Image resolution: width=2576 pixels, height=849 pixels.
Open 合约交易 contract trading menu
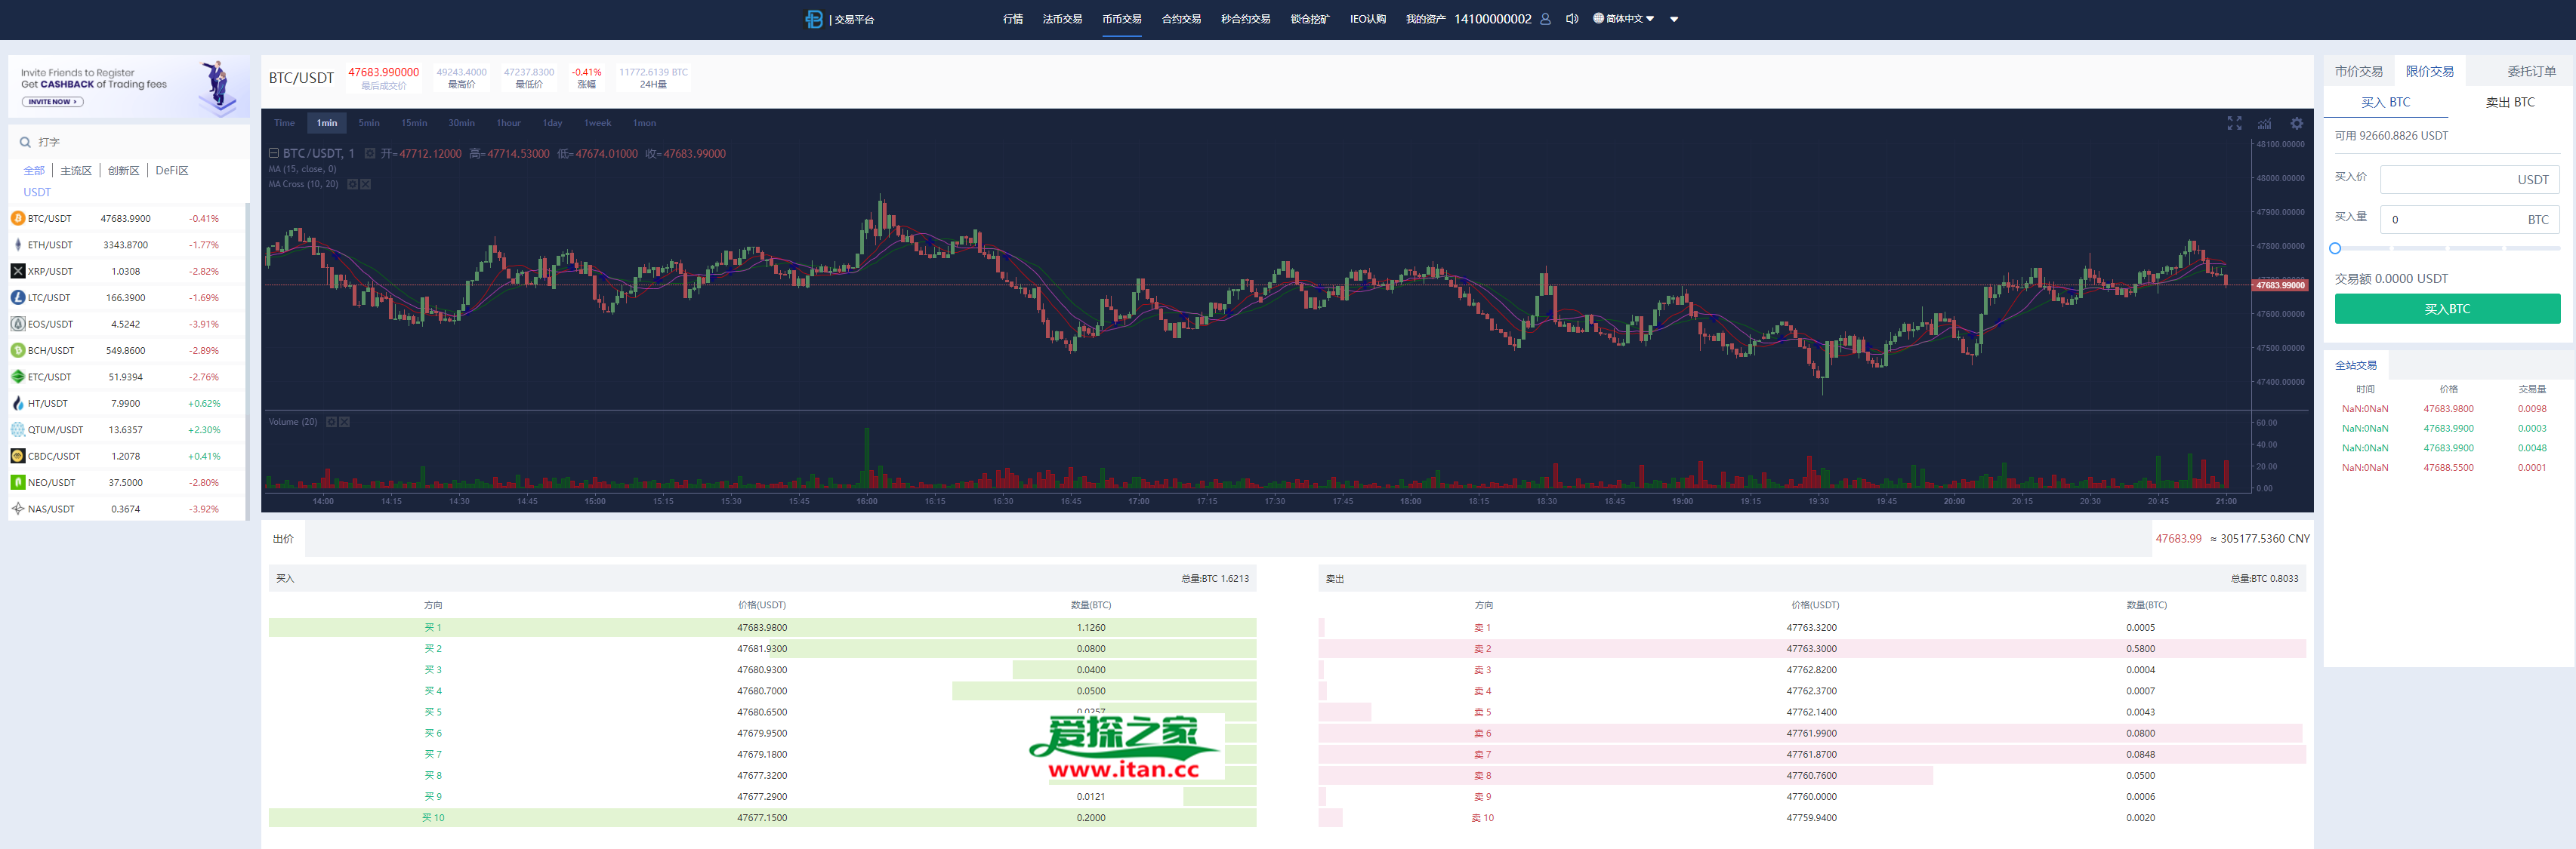pos(1181,19)
